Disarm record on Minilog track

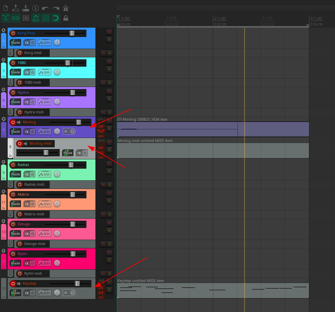pyautogui.click(x=13, y=122)
